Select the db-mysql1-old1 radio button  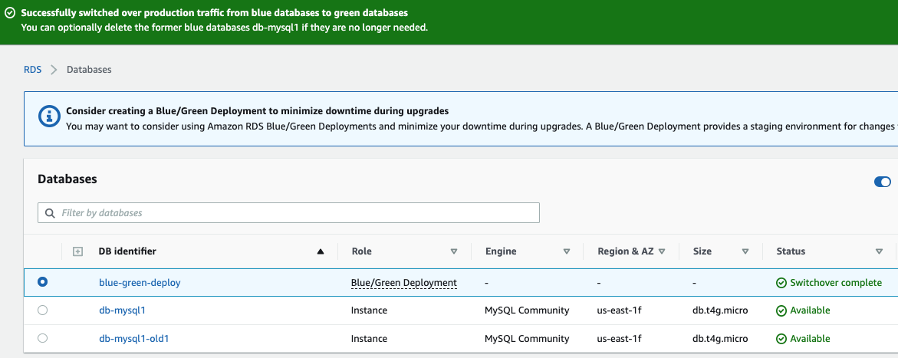pyautogui.click(x=42, y=338)
